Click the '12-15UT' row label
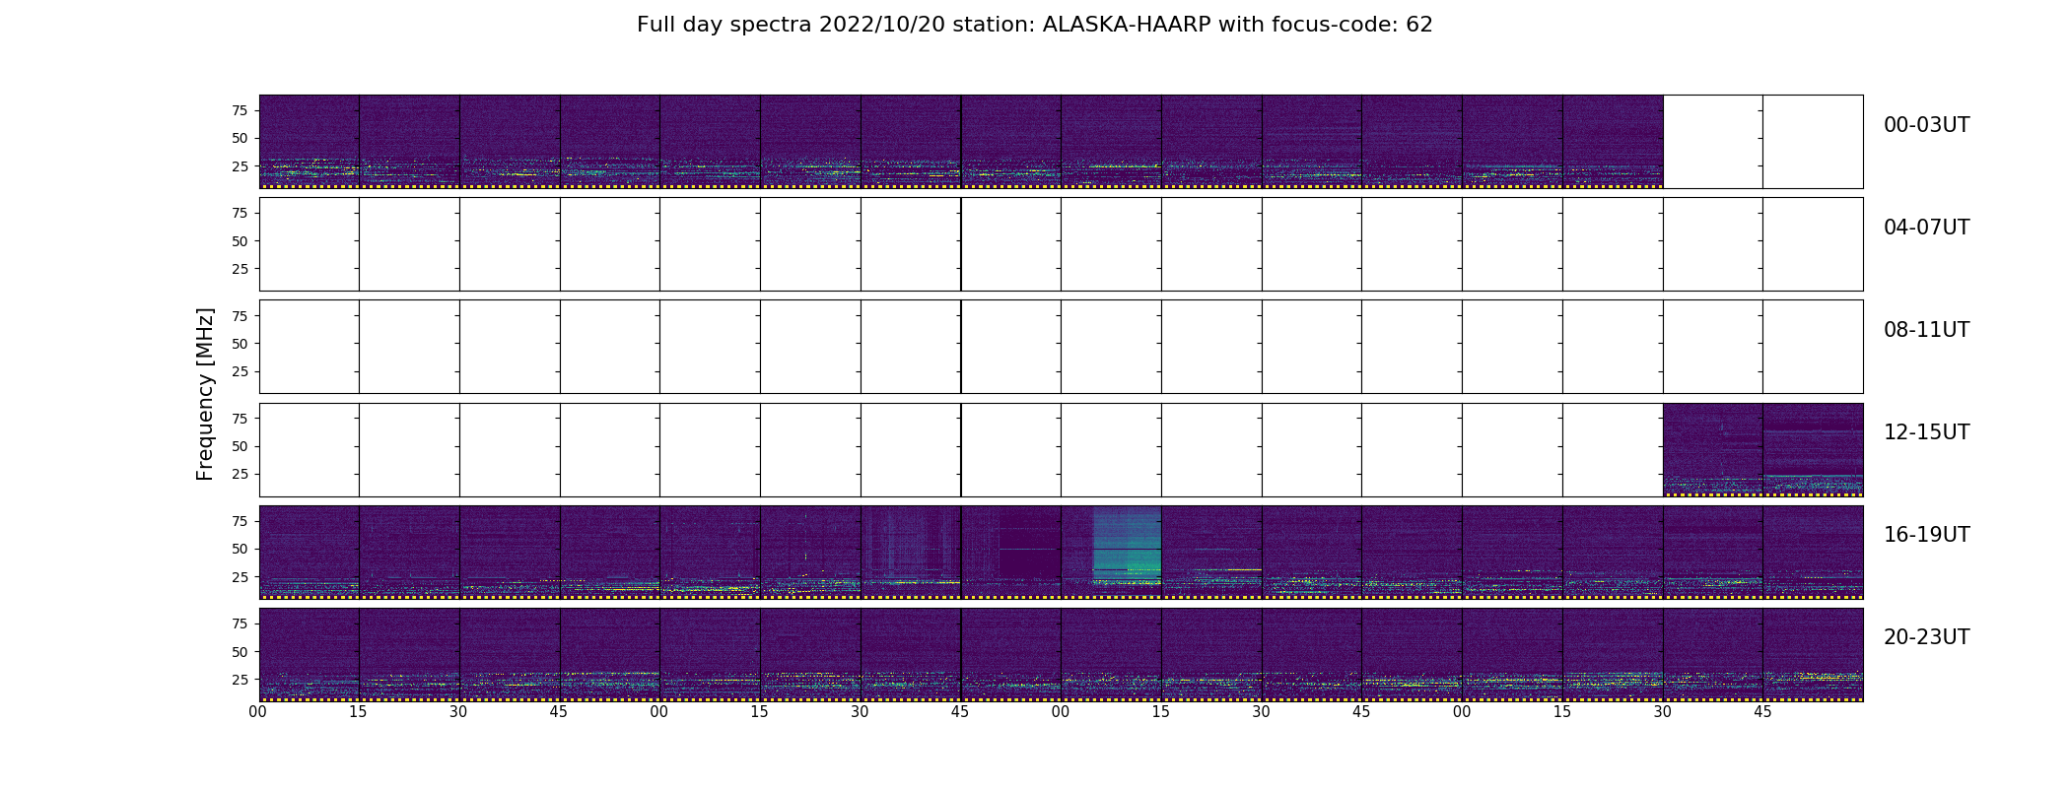 pos(1926,432)
